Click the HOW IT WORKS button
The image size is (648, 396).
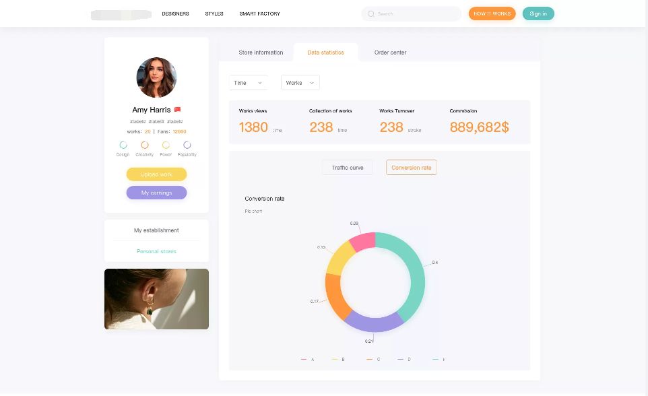pyautogui.click(x=492, y=13)
